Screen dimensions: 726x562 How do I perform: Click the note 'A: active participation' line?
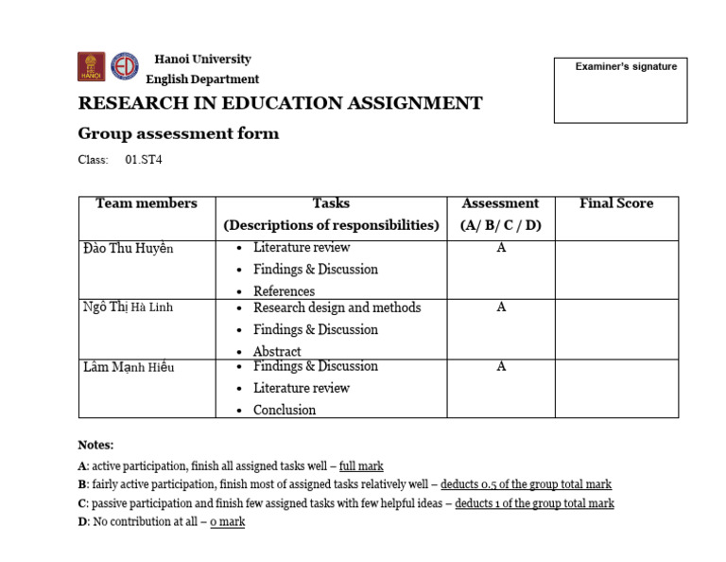231,466
